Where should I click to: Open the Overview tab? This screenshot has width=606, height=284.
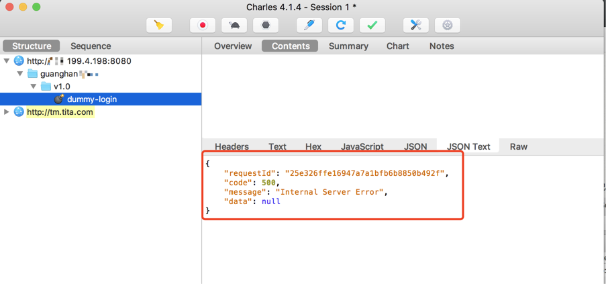tap(233, 46)
